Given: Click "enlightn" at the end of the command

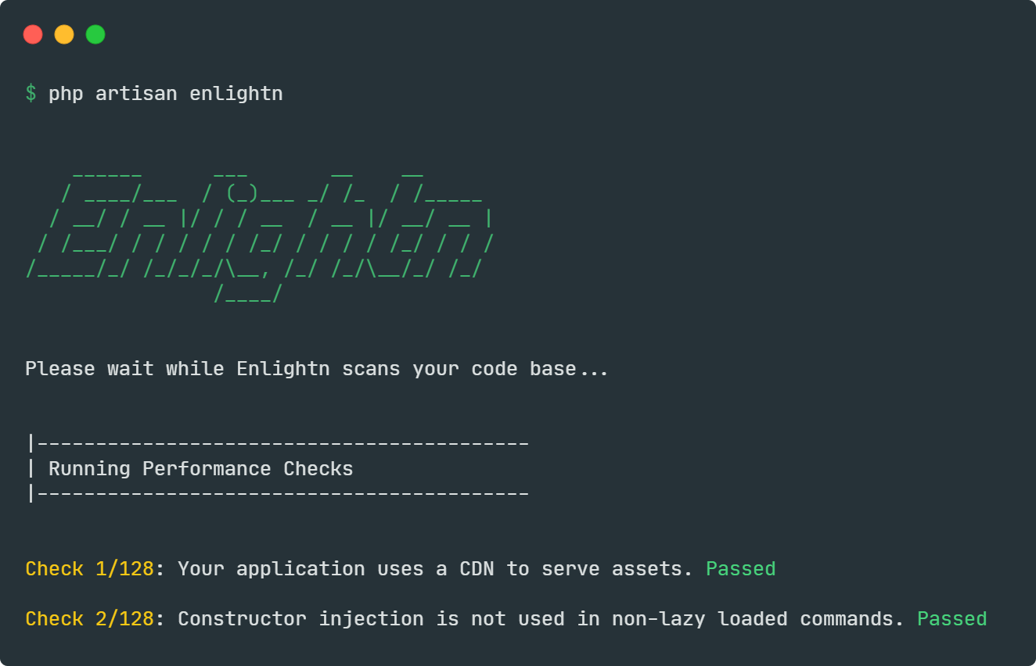Looking at the screenshot, I should coord(236,94).
